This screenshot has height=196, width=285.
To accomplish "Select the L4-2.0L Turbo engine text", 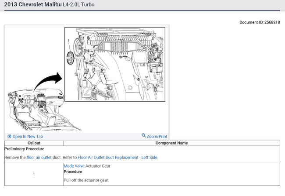I will (x=78, y=4).
